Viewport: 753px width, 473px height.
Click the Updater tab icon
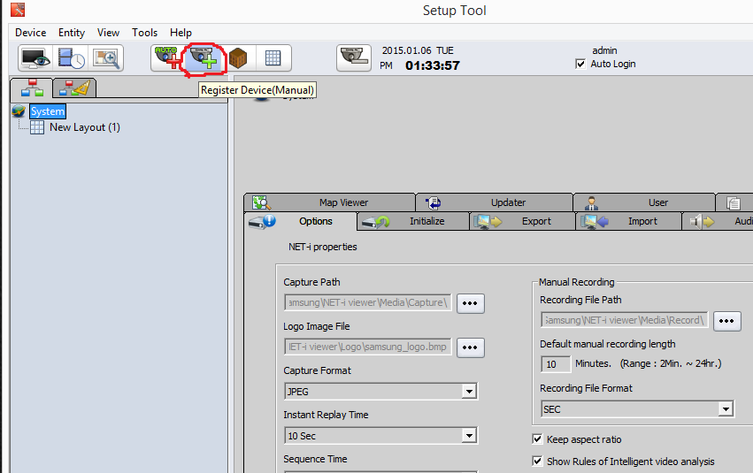(x=434, y=203)
